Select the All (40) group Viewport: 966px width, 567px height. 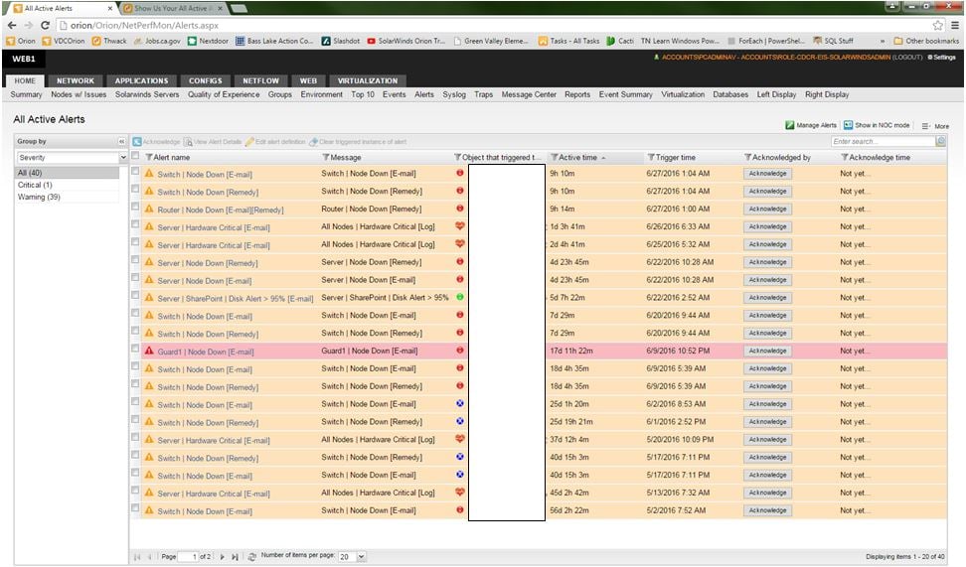tap(67, 173)
